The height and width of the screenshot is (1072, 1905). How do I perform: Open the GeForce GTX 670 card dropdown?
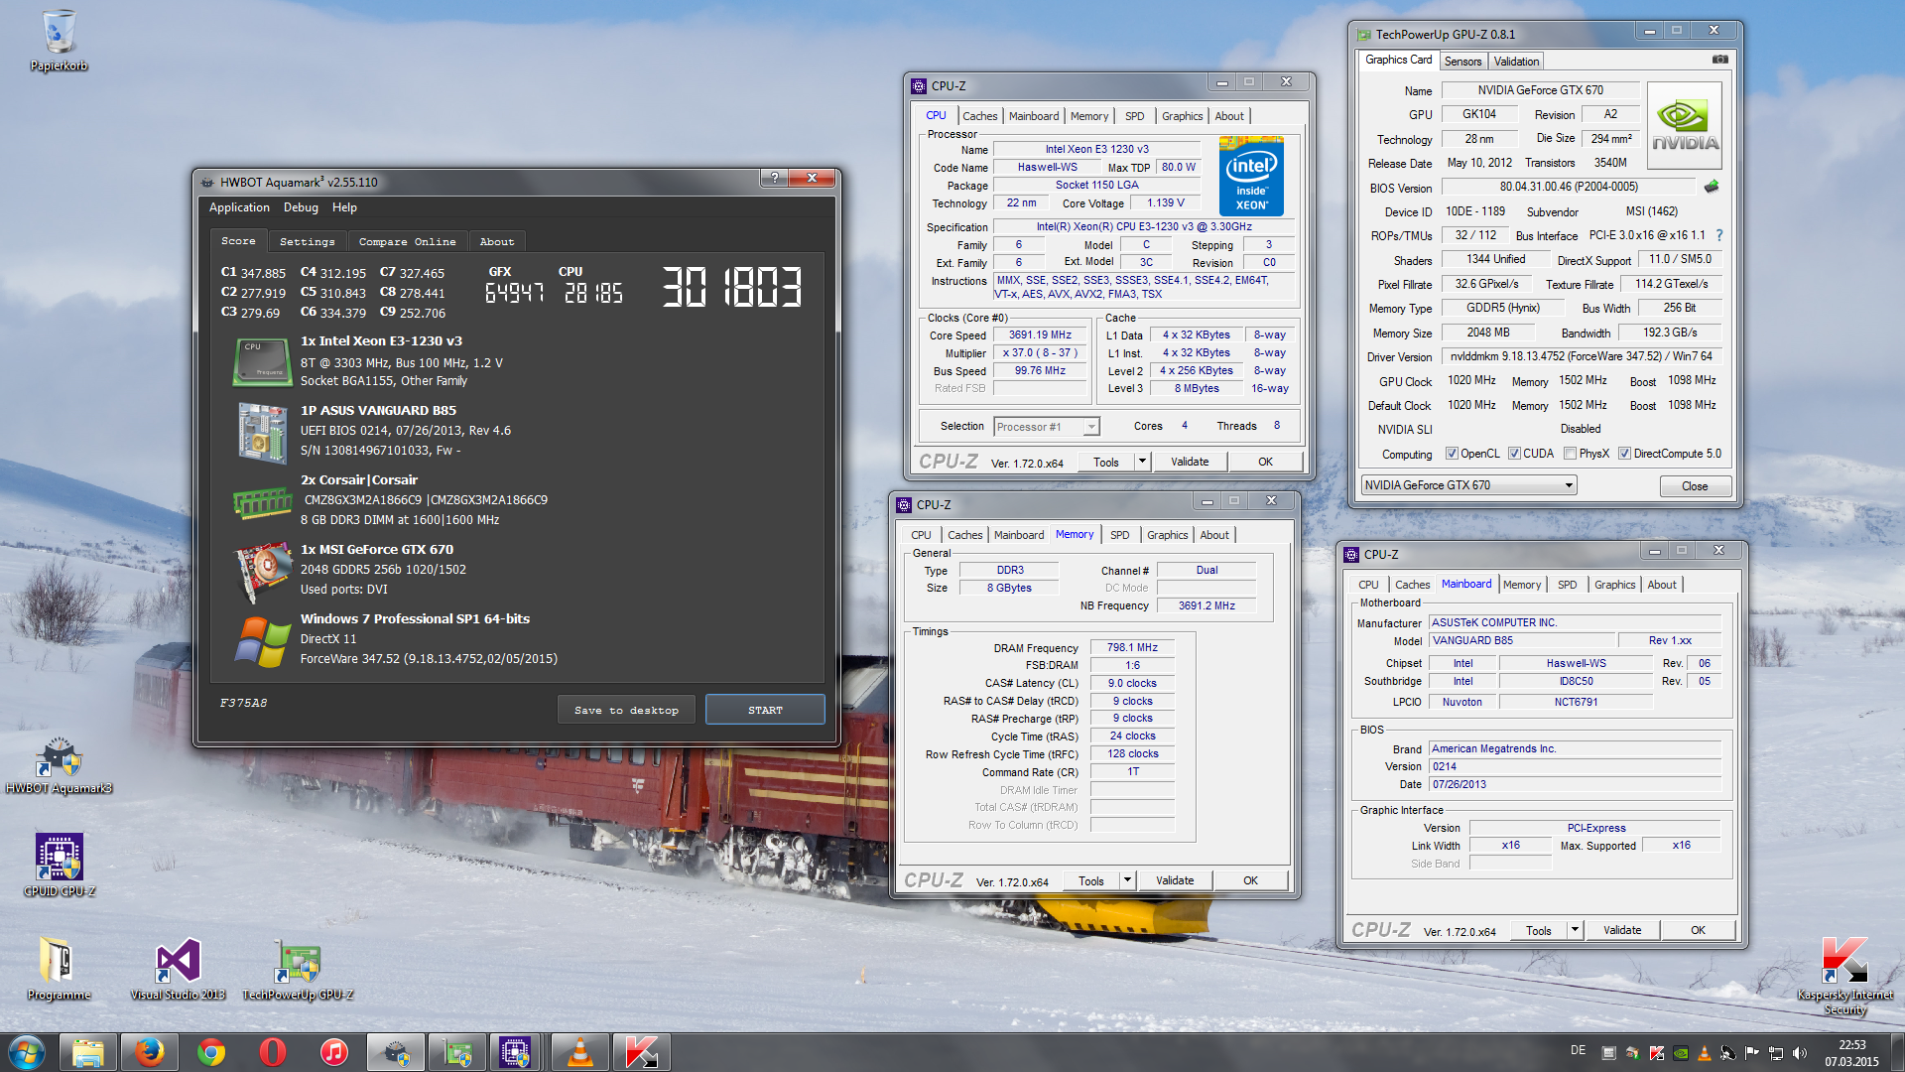coord(1469,485)
